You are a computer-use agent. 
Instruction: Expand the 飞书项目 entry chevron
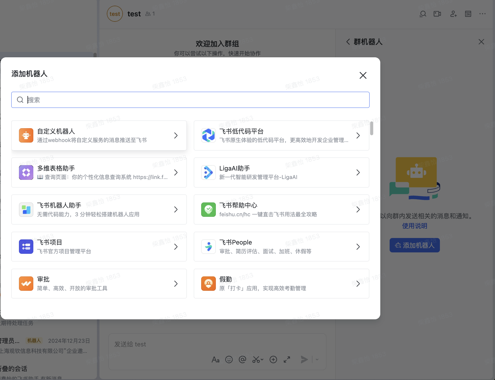pos(176,247)
